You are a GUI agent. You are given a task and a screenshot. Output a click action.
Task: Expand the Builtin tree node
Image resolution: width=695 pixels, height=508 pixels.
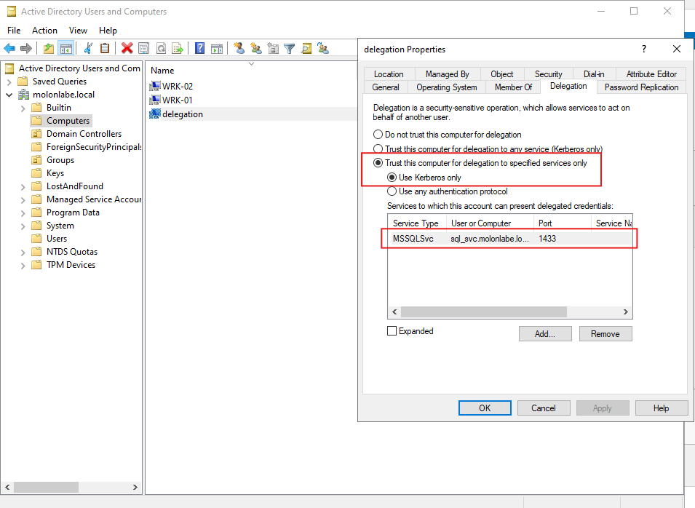(x=23, y=108)
